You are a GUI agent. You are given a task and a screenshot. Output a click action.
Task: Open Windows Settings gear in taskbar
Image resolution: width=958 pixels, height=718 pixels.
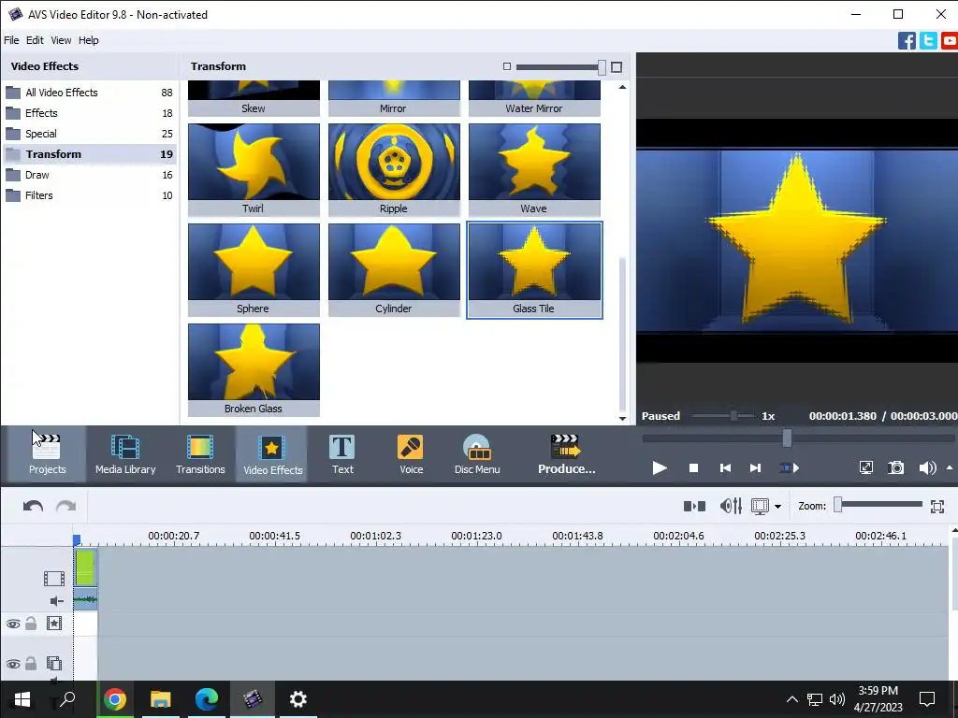point(298,699)
